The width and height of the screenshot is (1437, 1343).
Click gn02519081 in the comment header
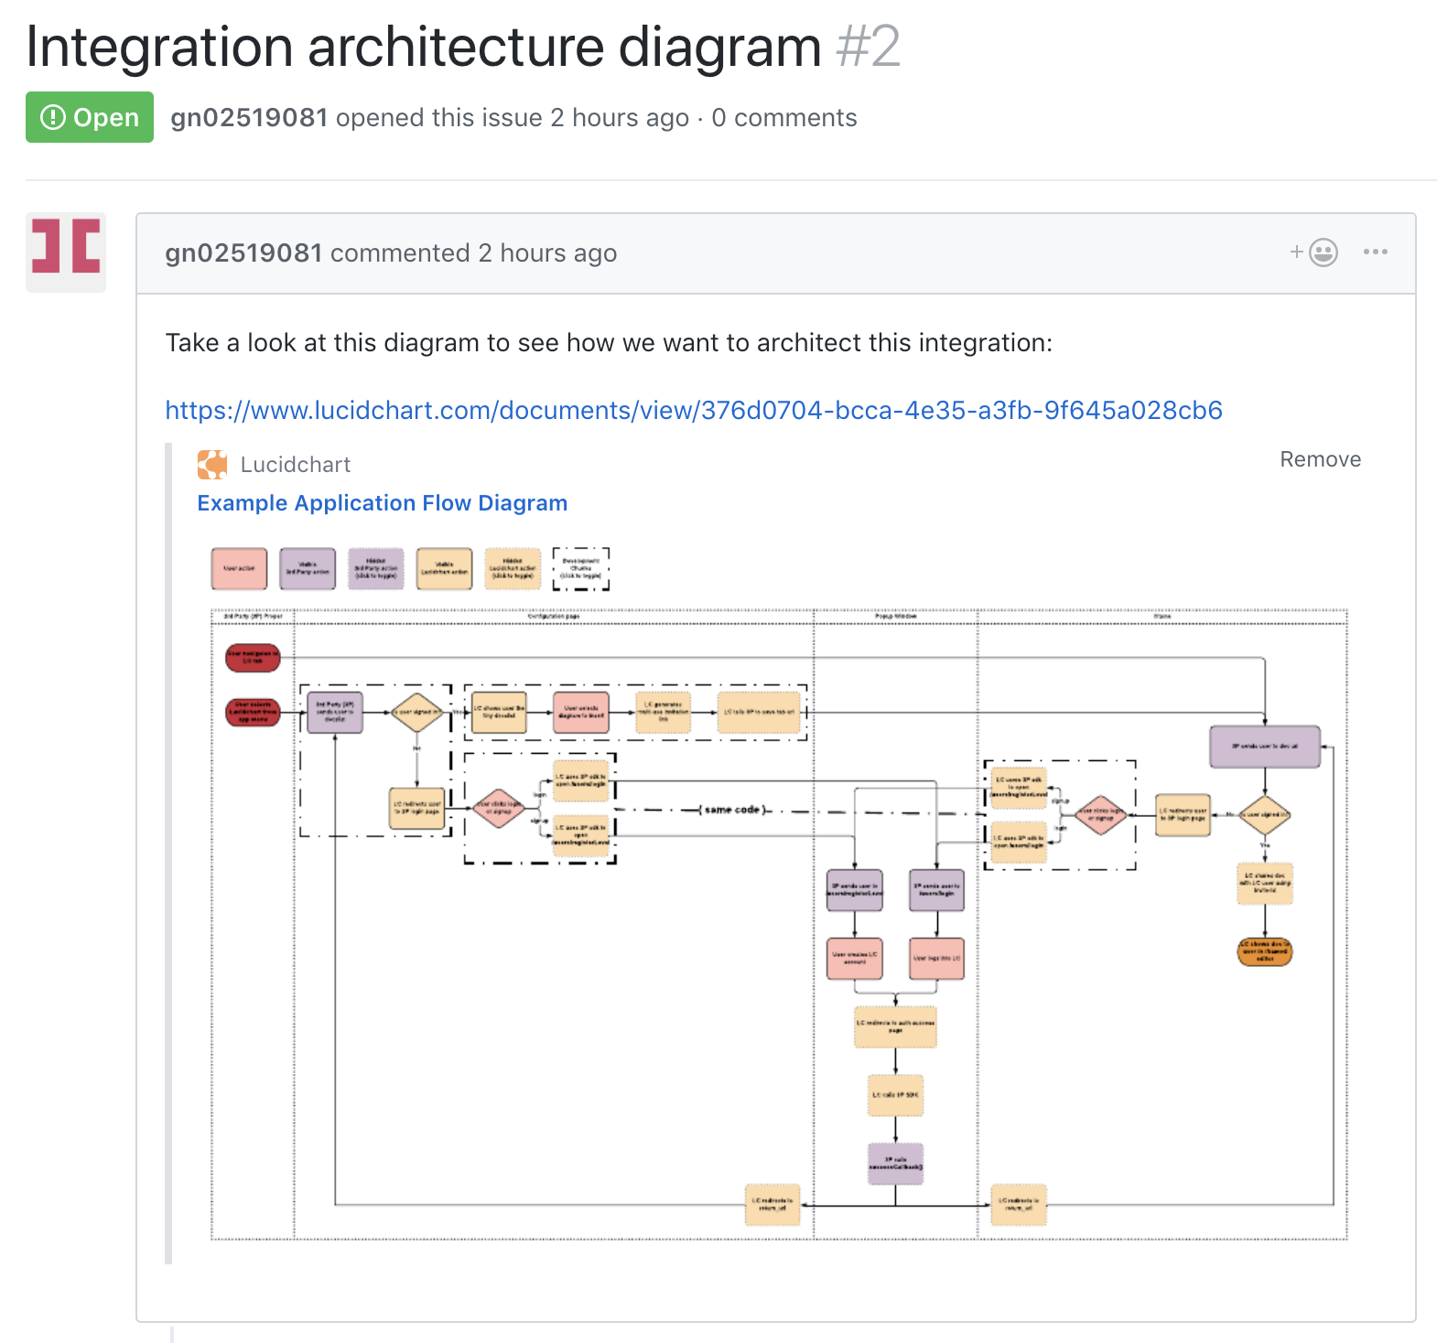pos(243,253)
